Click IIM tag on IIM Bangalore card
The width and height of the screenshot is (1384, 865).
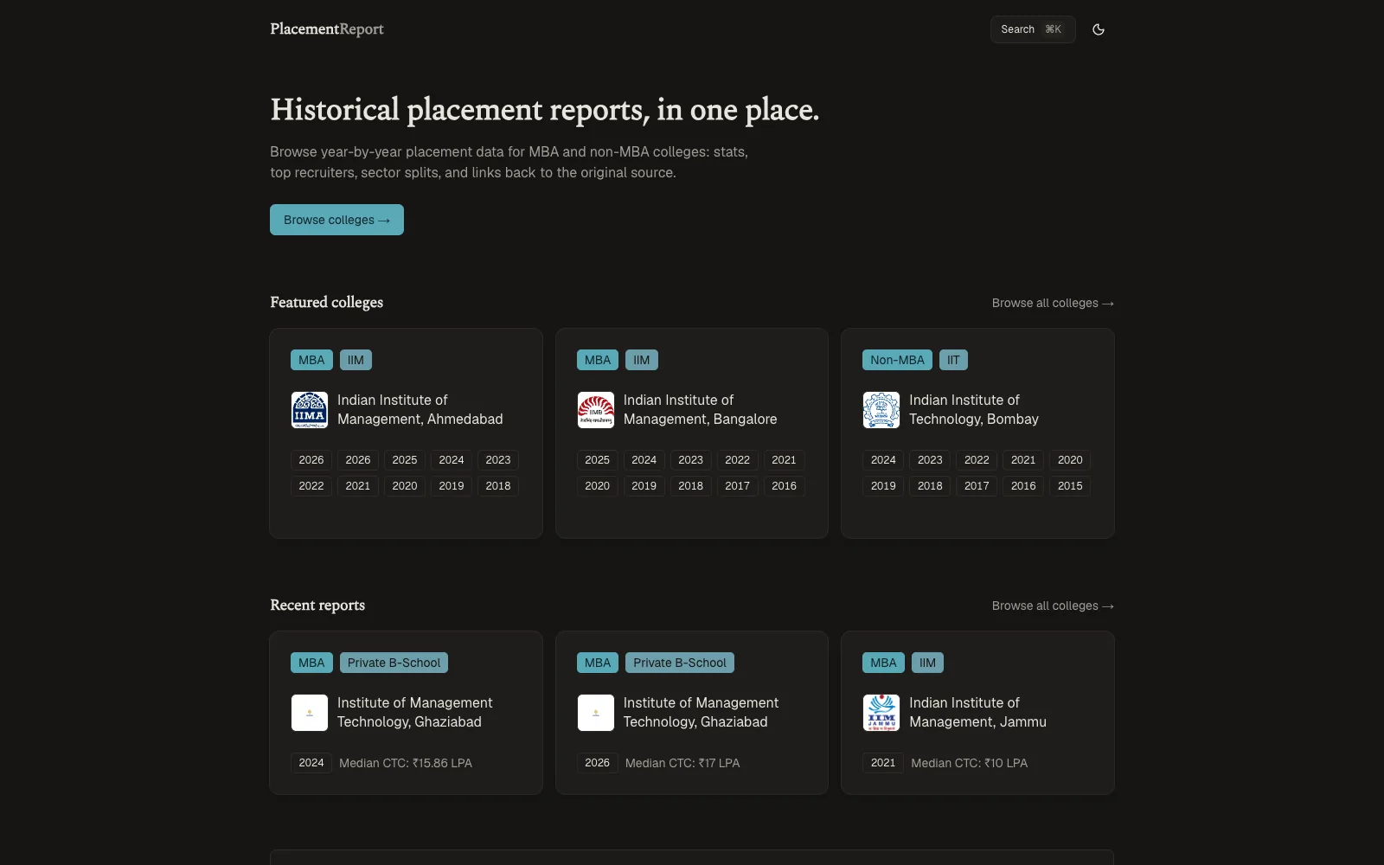click(642, 360)
